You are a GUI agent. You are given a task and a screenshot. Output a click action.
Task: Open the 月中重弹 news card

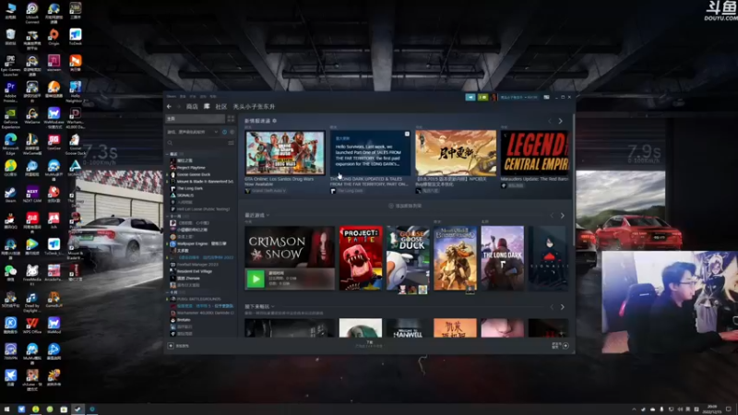[x=456, y=153]
